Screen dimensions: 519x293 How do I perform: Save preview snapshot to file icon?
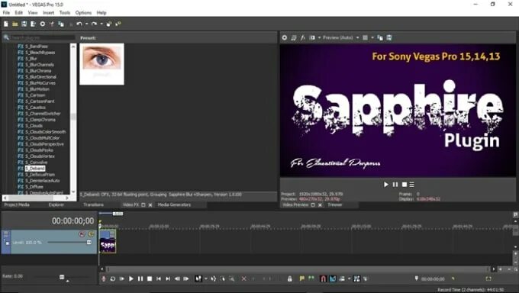[389, 37]
